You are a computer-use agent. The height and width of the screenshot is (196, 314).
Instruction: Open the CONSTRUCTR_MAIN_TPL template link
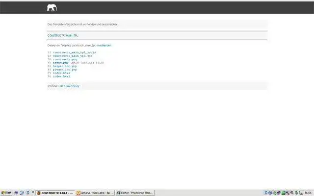coord(63,36)
